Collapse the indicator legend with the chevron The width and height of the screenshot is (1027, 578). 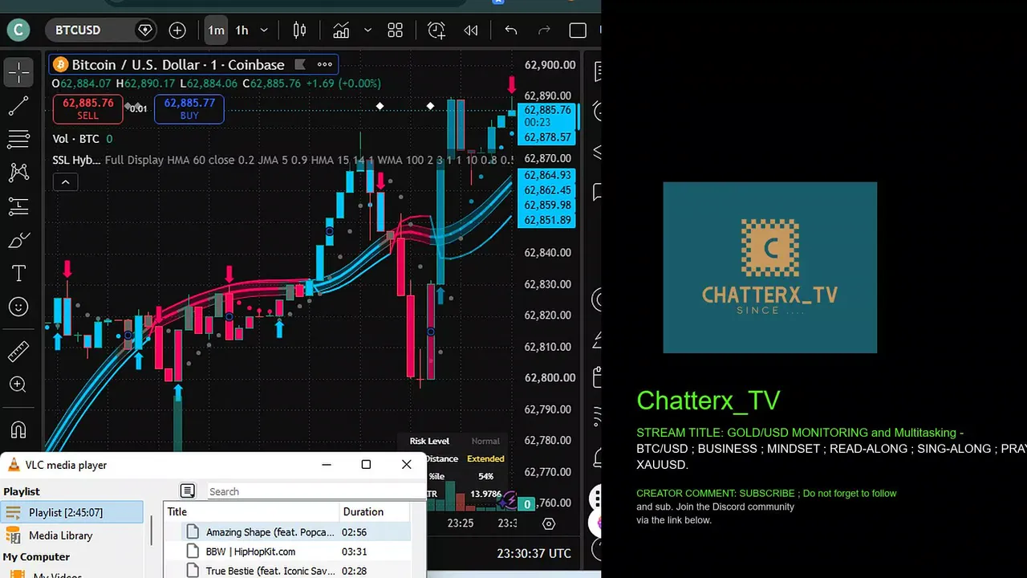65,182
